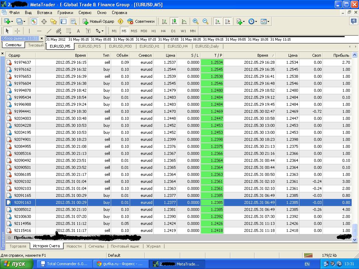This screenshot has width=359, height=269.
Task: Switch chart to line chart mode
Action: (x=184, y=21)
